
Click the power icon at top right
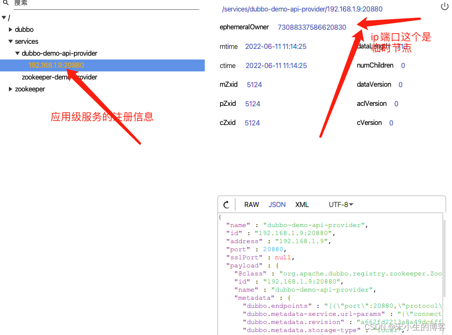click(x=444, y=6)
